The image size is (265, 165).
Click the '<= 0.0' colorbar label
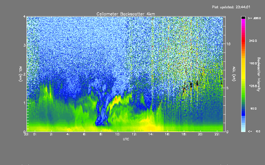[x=254, y=131]
